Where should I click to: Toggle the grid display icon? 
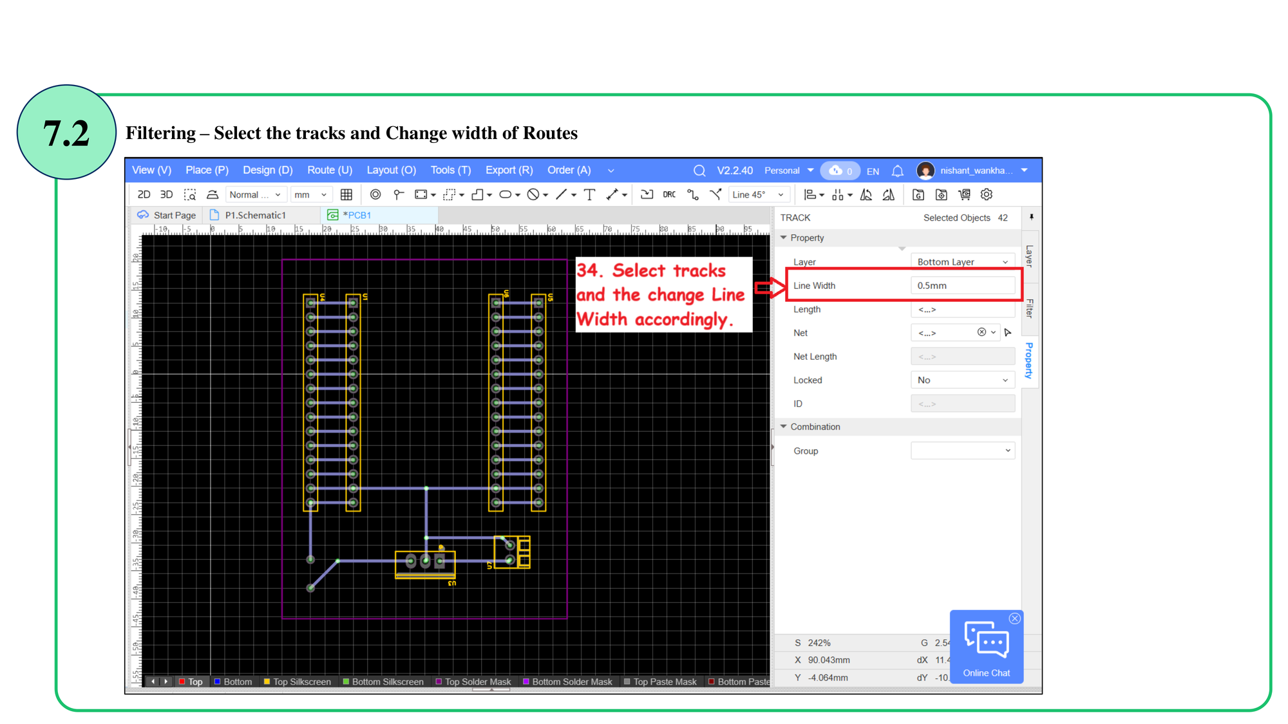click(346, 194)
